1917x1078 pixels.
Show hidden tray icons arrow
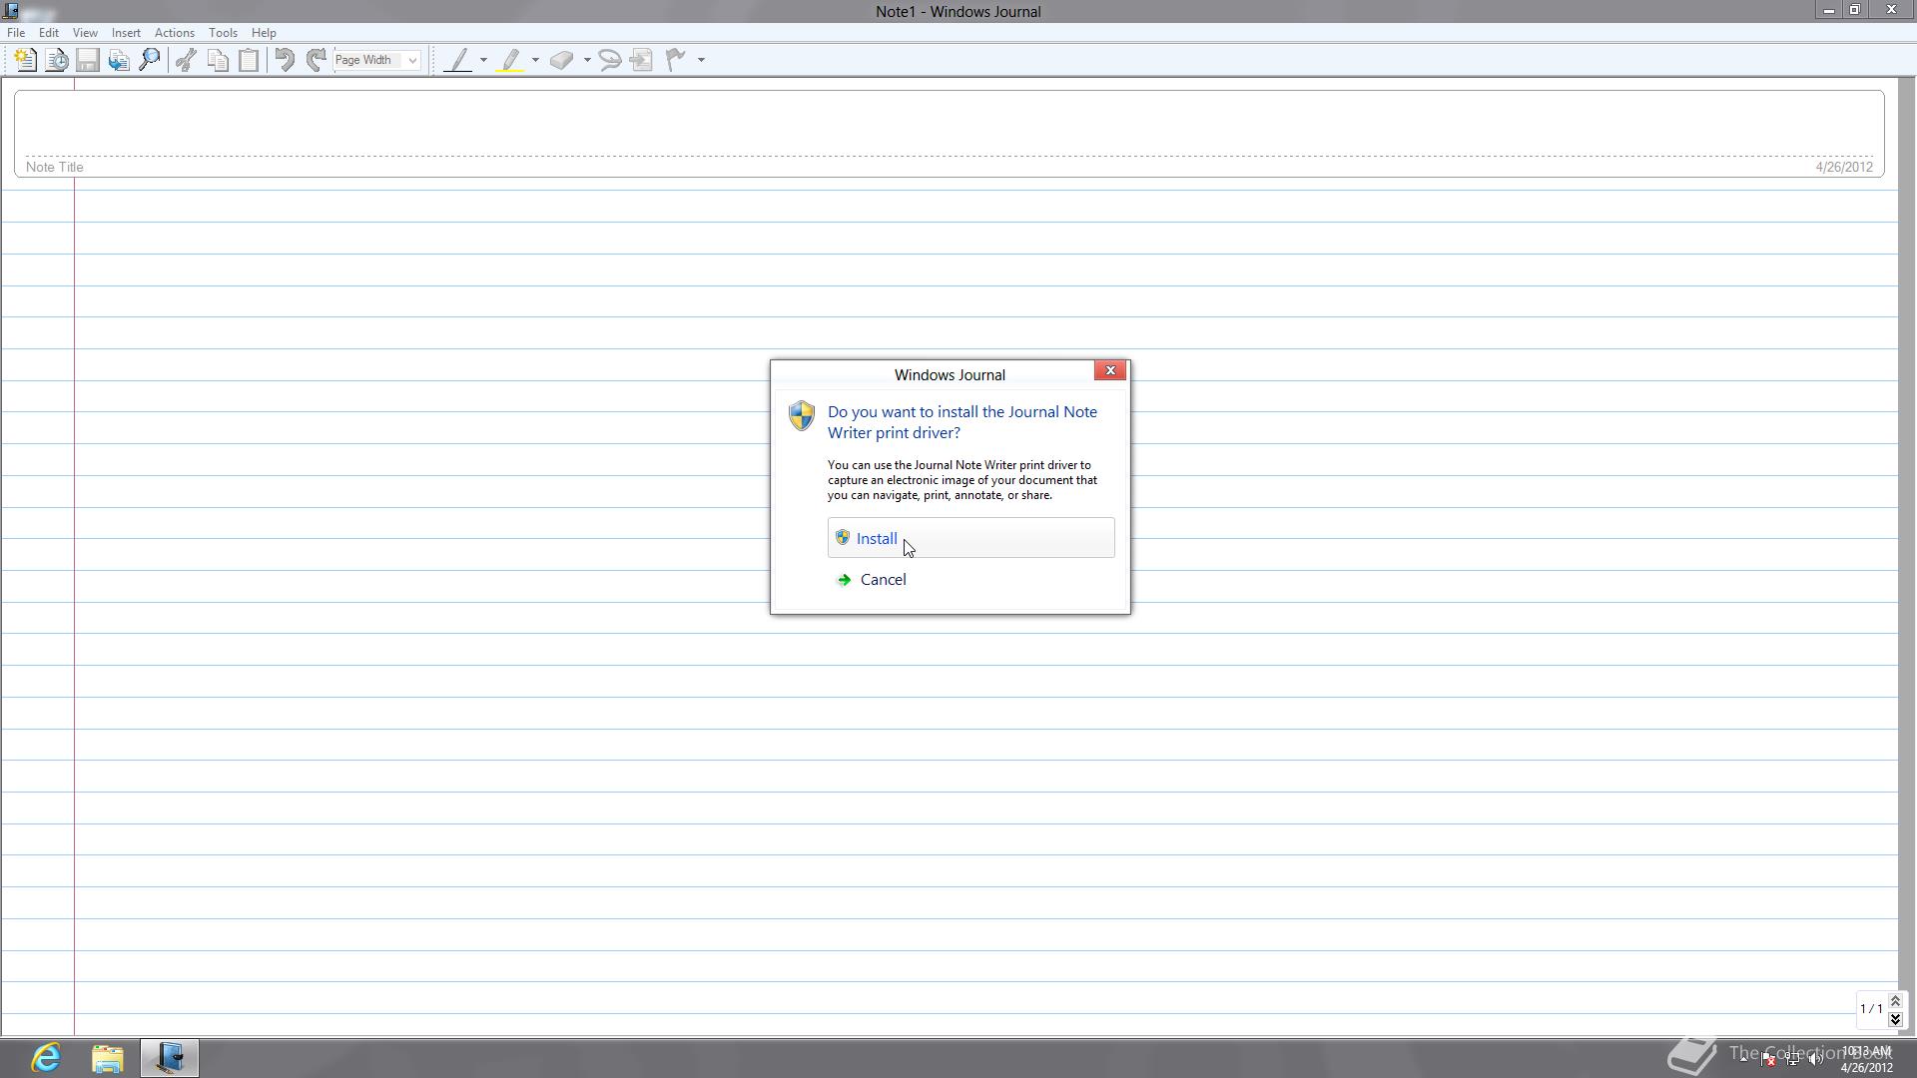coord(1744,1058)
